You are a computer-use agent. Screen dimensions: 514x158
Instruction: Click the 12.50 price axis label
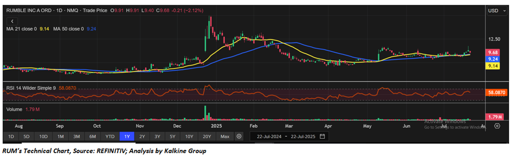[495, 39]
